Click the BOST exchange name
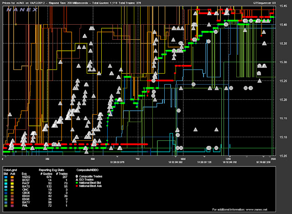Image resolution: width=292 pixels, height=214 pixels. (x=26, y=180)
